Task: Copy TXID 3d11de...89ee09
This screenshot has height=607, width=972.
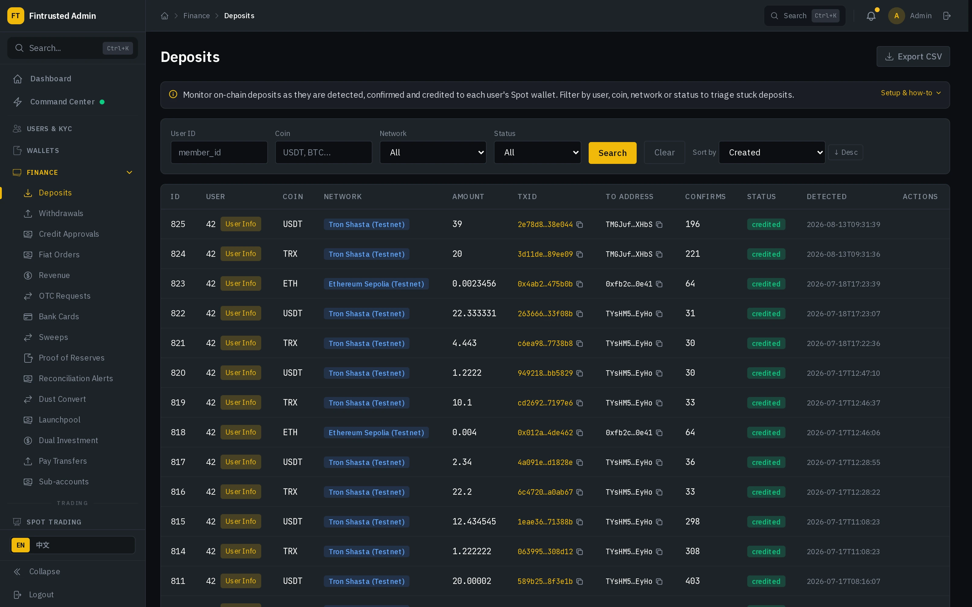Action: (580, 254)
